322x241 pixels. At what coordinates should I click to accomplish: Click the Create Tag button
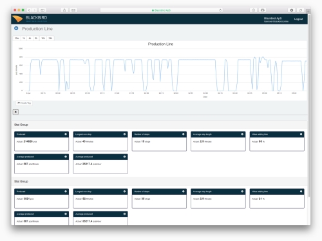point(24,103)
